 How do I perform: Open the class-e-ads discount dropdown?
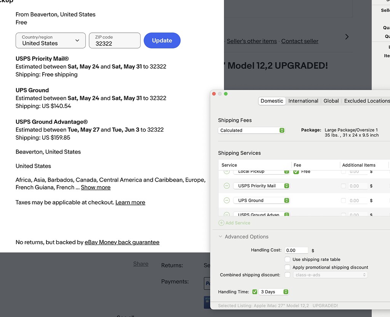click(330, 275)
